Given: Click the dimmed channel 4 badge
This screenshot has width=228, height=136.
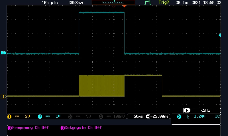Looking at the screenshot, I should pos(101,116).
